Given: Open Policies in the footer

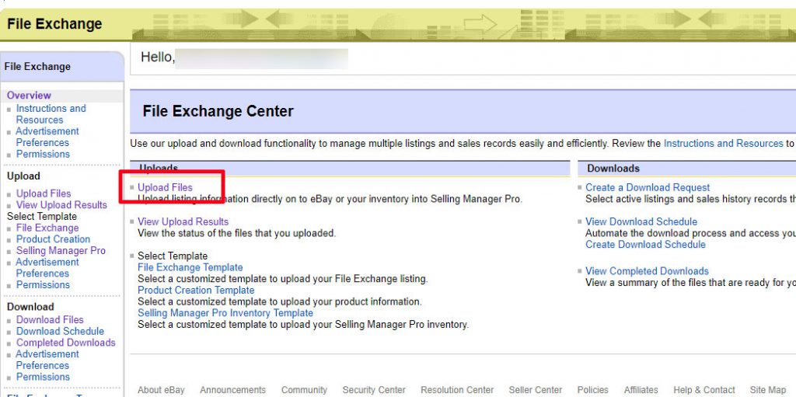Looking at the screenshot, I should (593, 390).
